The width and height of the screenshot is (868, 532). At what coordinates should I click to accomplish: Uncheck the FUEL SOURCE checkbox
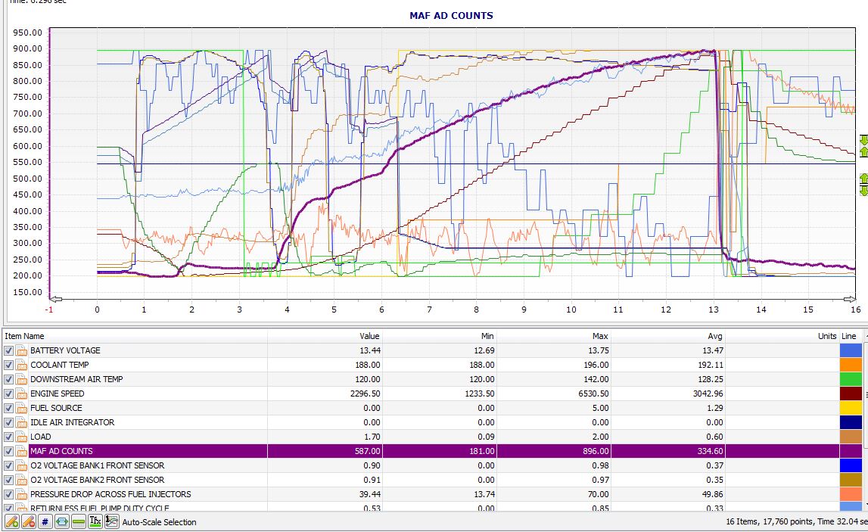(x=8, y=408)
